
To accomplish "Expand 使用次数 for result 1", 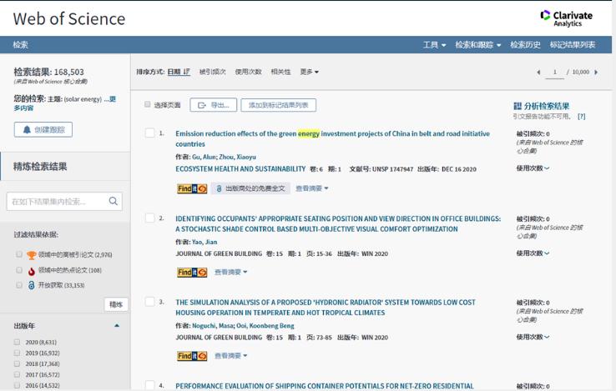I will 533,168.
